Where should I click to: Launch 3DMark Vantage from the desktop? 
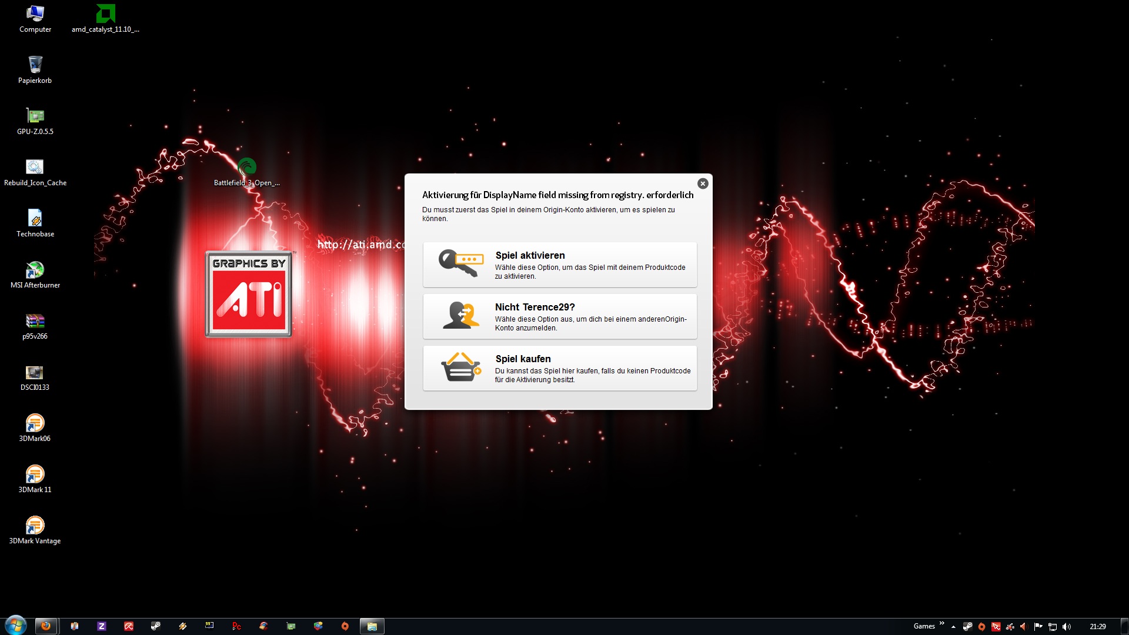coord(35,530)
